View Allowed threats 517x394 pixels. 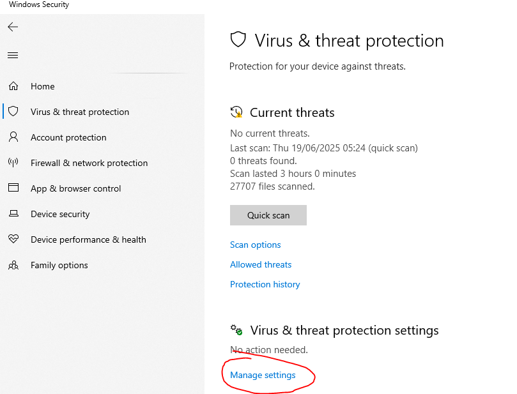(x=261, y=264)
